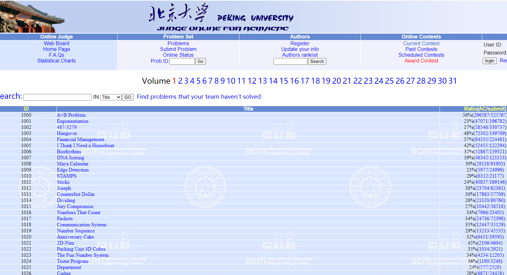The image size is (507, 275).
Task: Go to Home Page
Action: click(x=57, y=49)
